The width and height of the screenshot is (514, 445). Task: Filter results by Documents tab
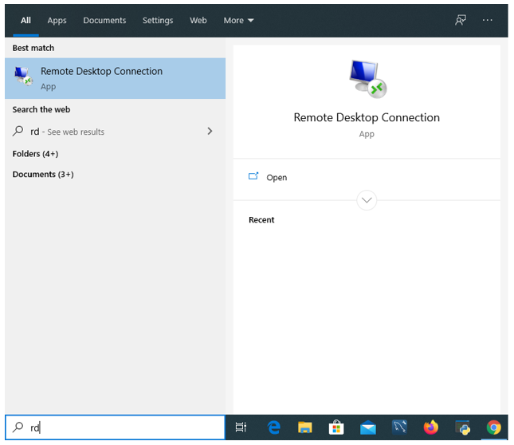point(104,20)
